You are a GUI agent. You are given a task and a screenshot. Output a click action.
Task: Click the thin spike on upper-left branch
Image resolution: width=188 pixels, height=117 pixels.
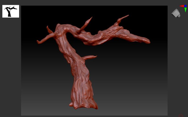tap(48, 29)
